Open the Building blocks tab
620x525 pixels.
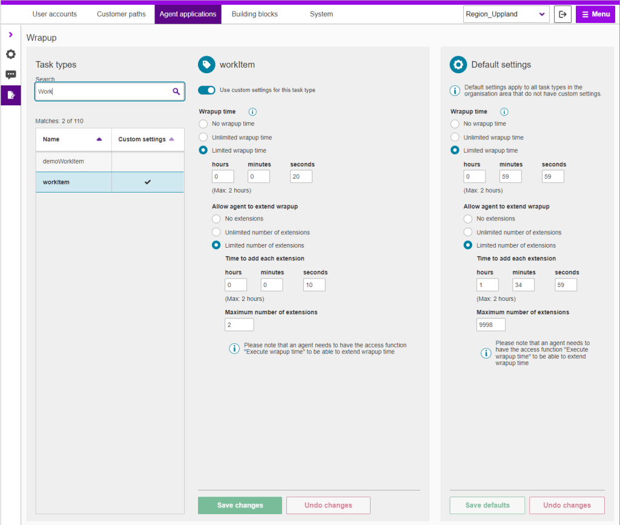pos(254,14)
